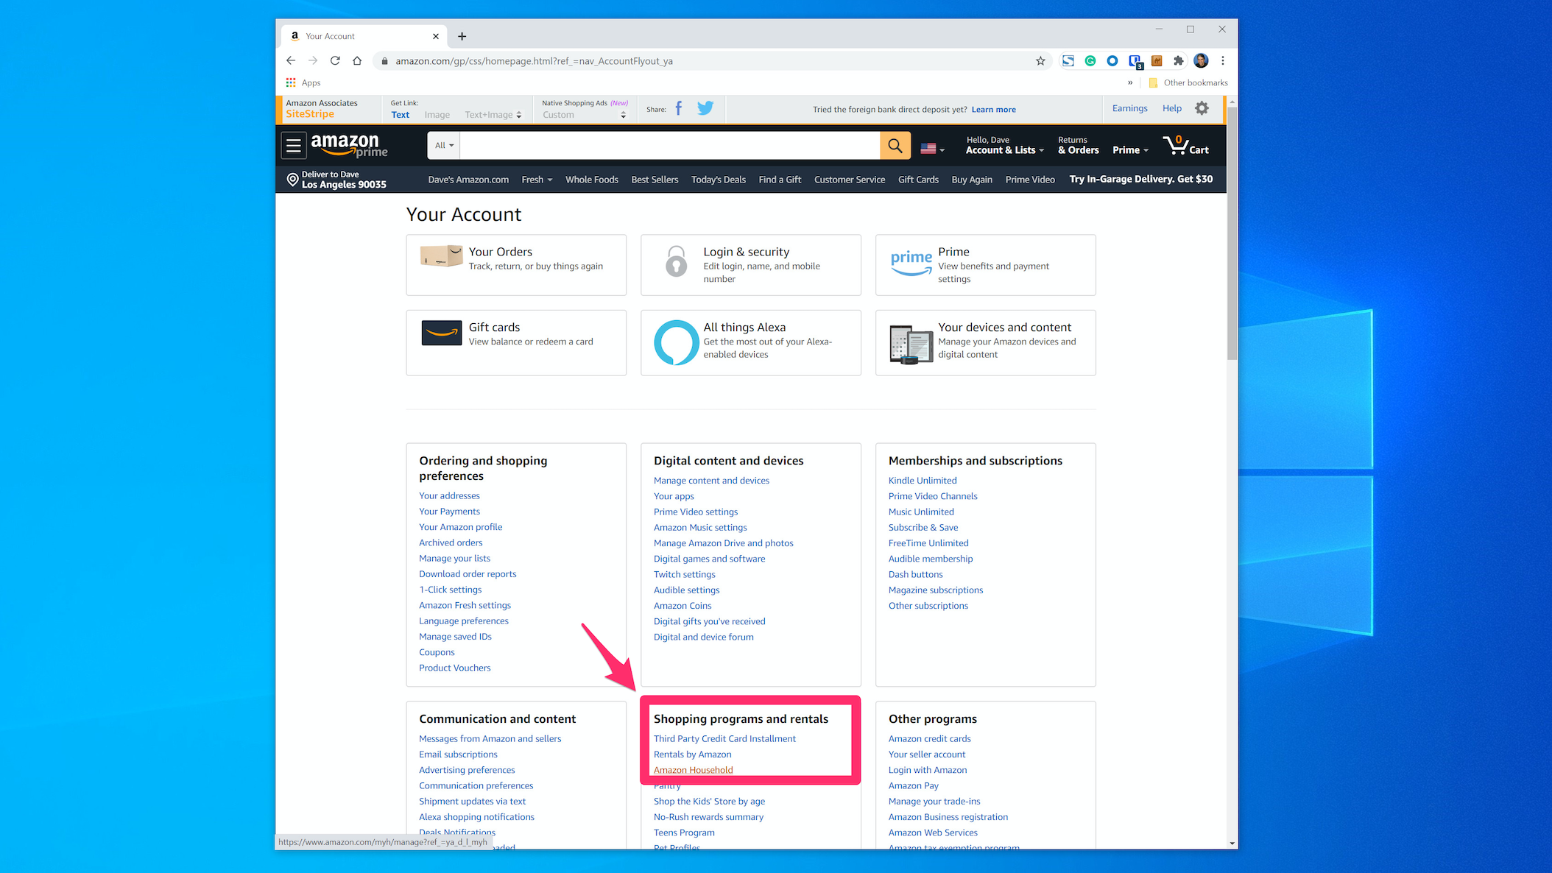Show hidden bookmarks chevron
The image size is (1552, 873).
click(x=1130, y=82)
